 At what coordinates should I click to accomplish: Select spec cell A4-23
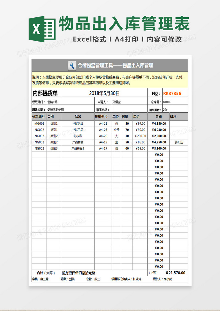[x=103, y=130]
